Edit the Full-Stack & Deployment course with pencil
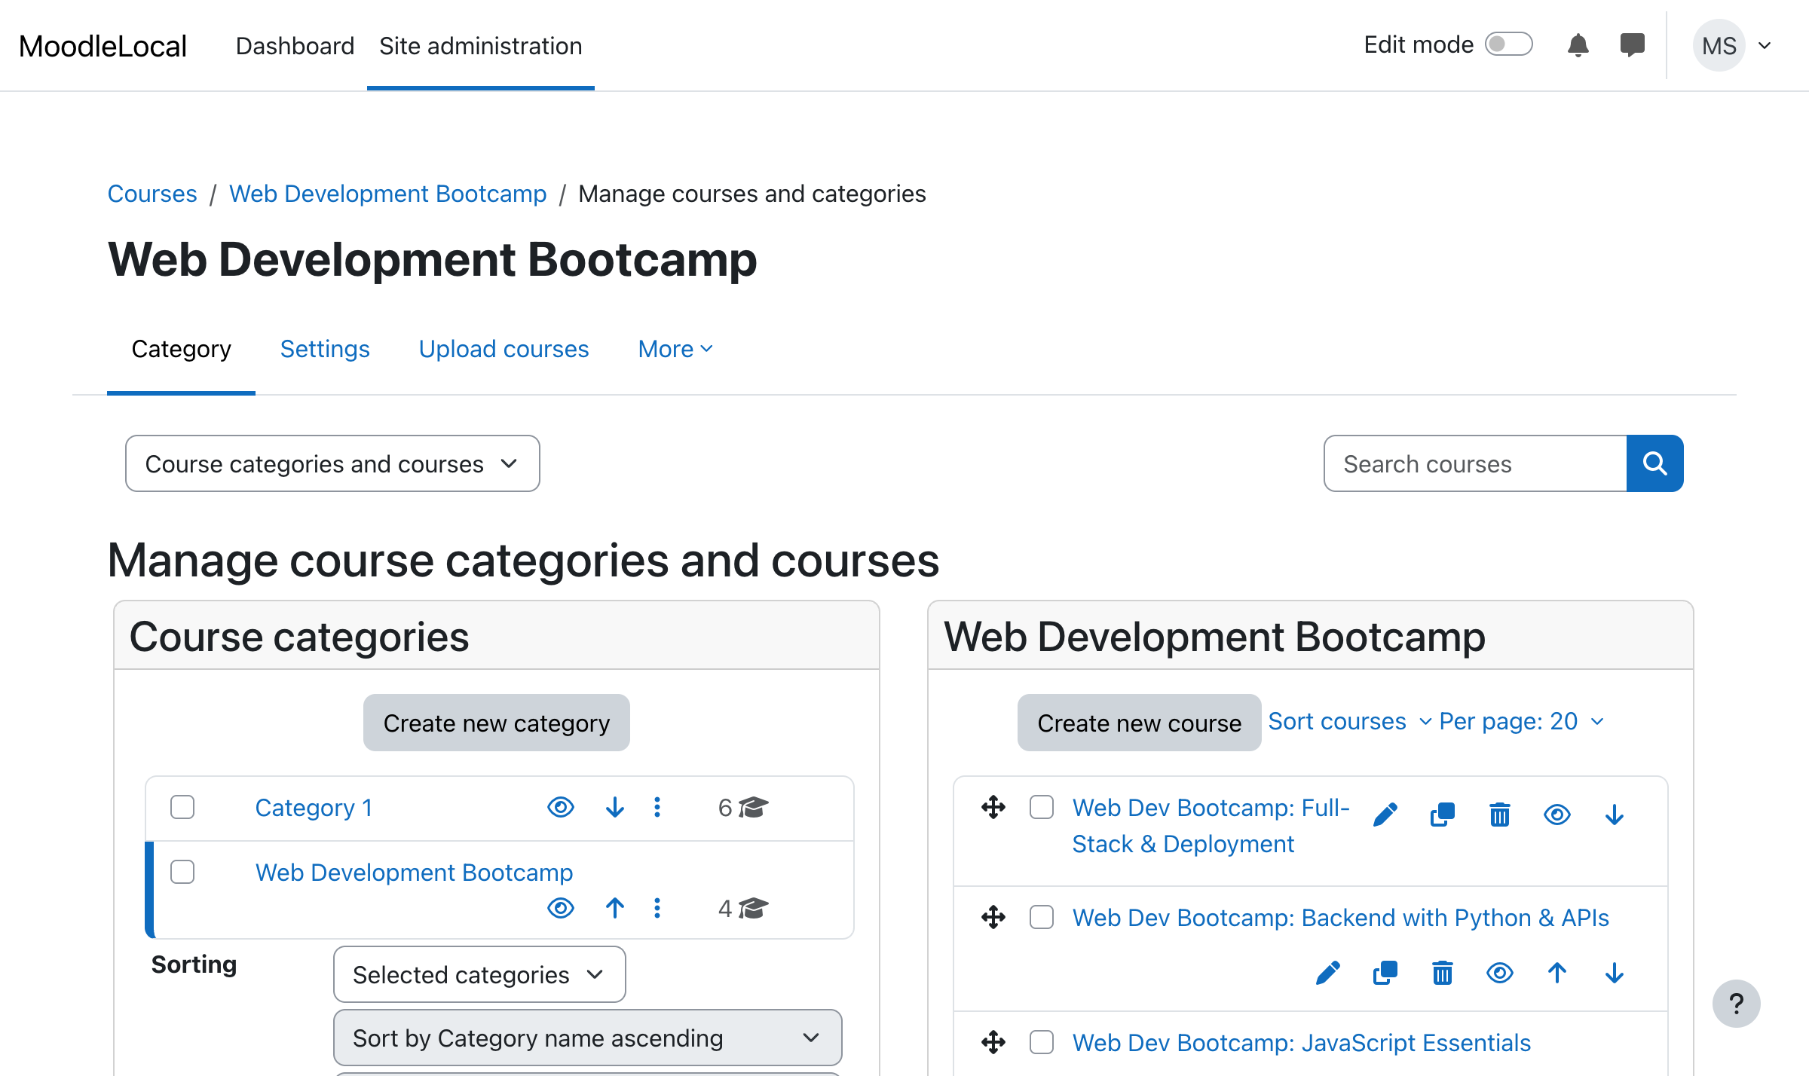The height and width of the screenshot is (1076, 1809). (x=1385, y=815)
